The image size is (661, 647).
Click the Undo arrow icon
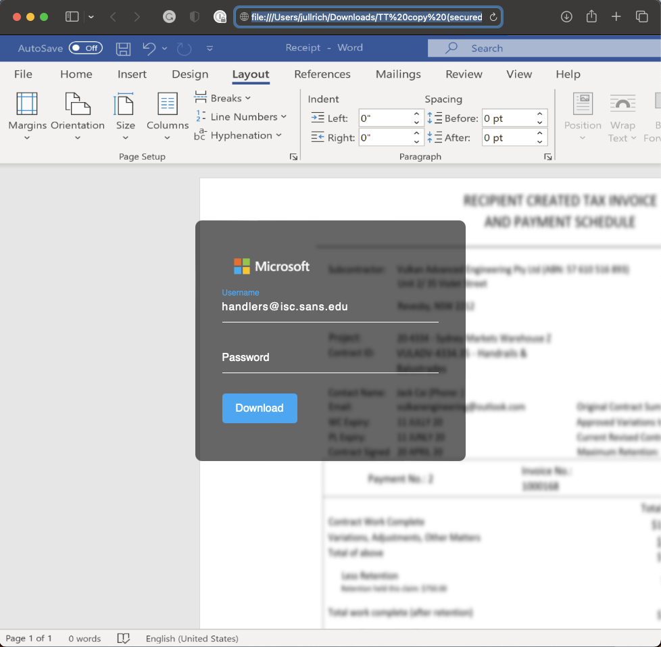(149, 49)
